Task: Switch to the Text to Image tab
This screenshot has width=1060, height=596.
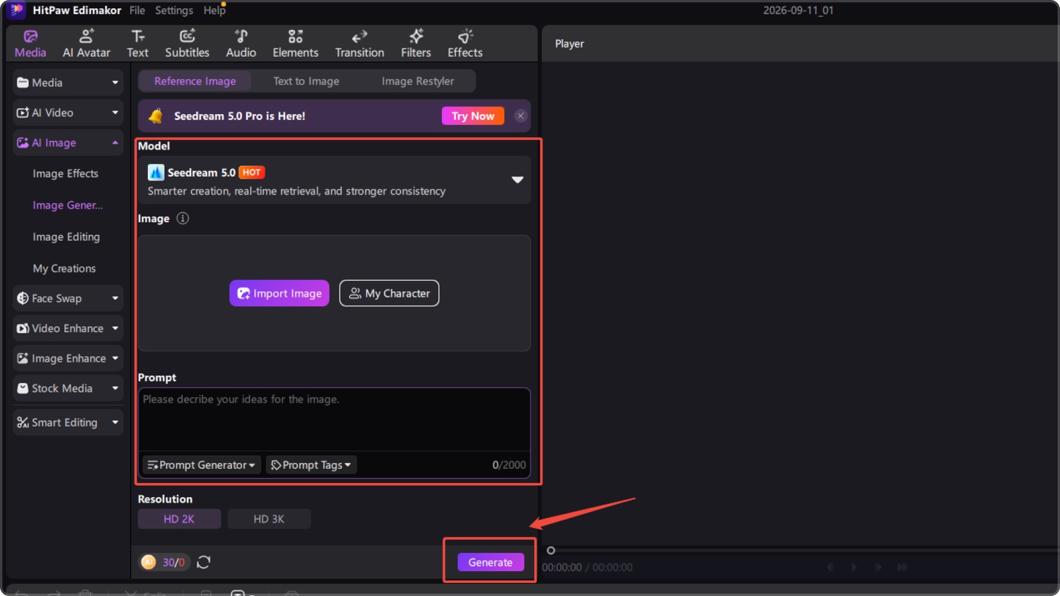Action: tap(306, 81)
